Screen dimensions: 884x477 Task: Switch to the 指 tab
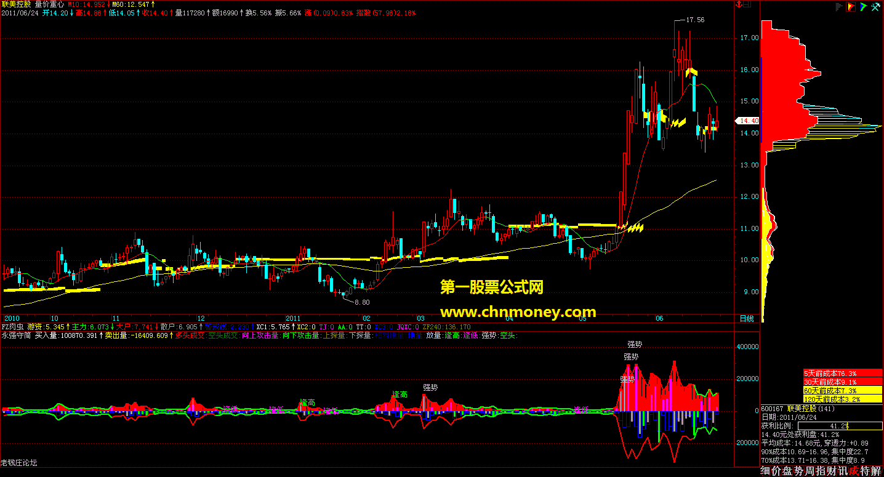(x=822, y=471)
